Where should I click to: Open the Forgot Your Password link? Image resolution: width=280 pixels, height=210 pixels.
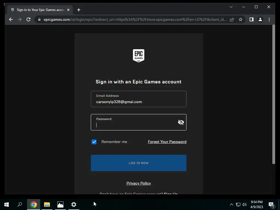tap(167, 142)
